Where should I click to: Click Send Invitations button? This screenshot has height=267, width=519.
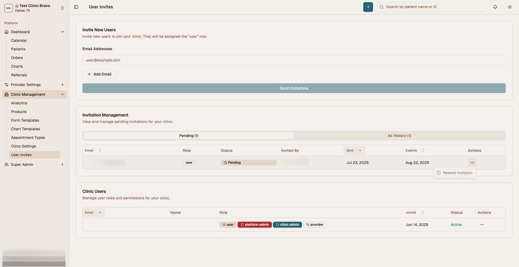click(x=294, y=88)
